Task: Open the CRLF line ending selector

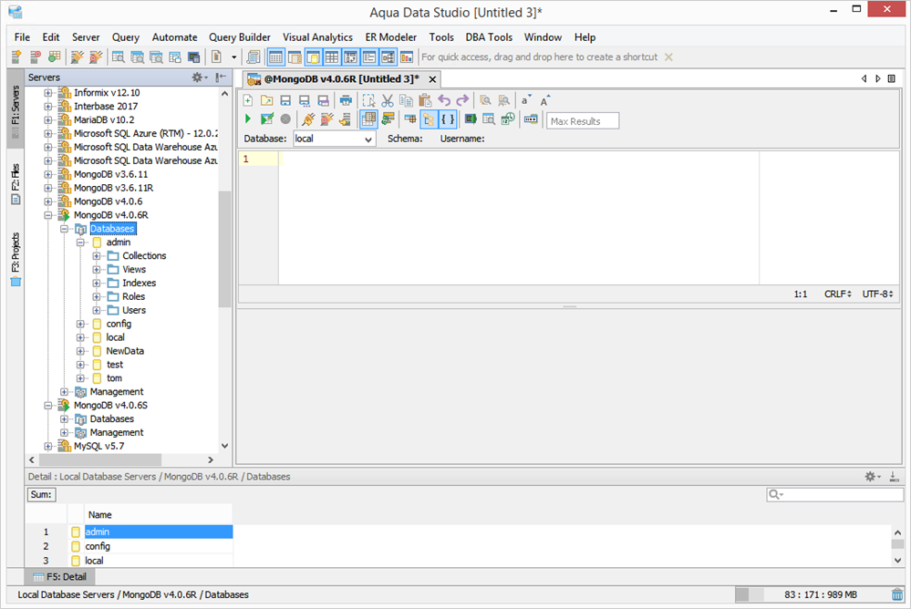Action: click(838, 294)
